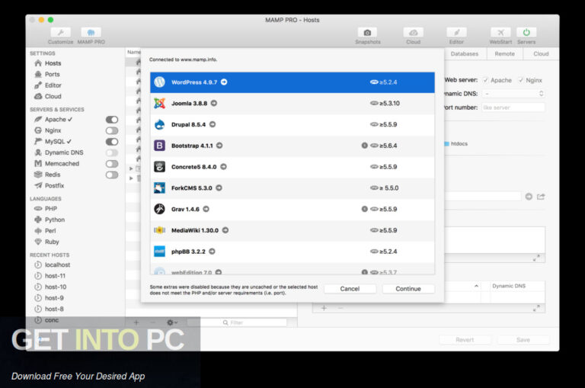Click the WordPress logo icon
The image size is (585, 388).
coord(159,82)
